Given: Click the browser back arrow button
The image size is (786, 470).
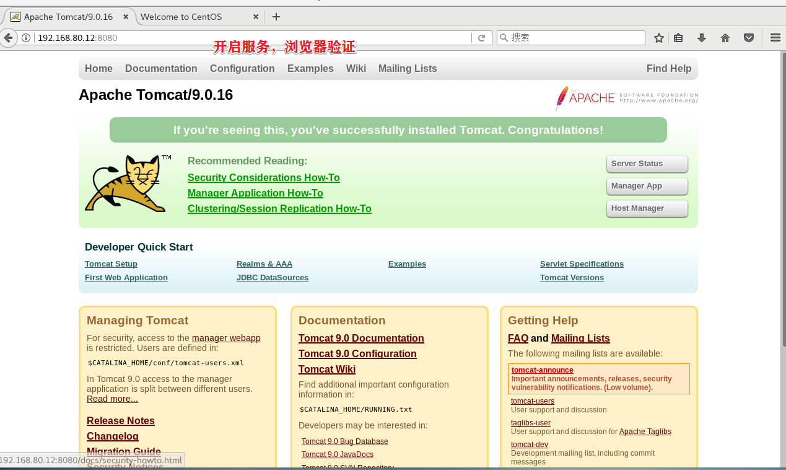Looking at the screenshot, I should [x=7, y=38].
